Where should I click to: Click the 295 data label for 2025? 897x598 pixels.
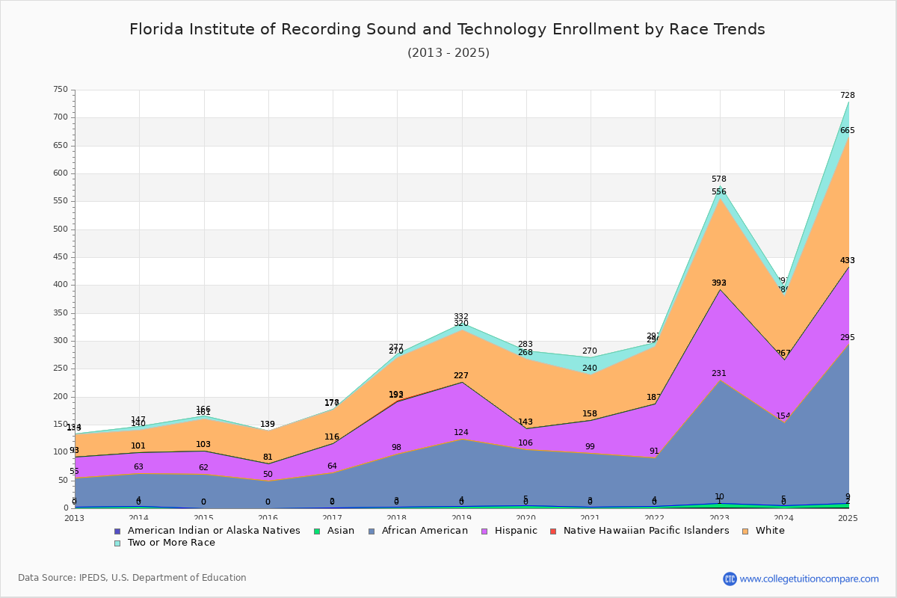847,337
